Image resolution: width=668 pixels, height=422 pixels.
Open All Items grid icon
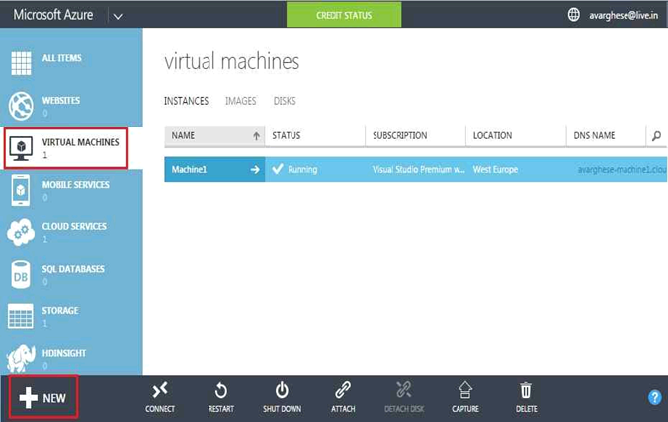21,63
